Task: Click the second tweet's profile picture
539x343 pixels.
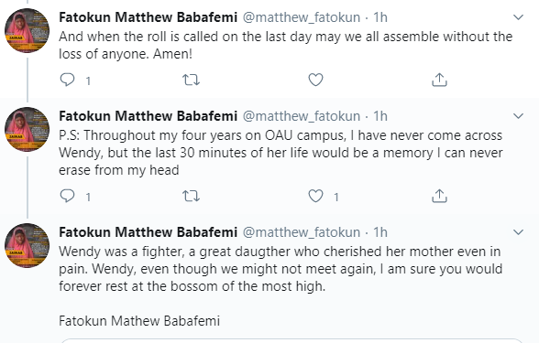Action: (27, 129)
